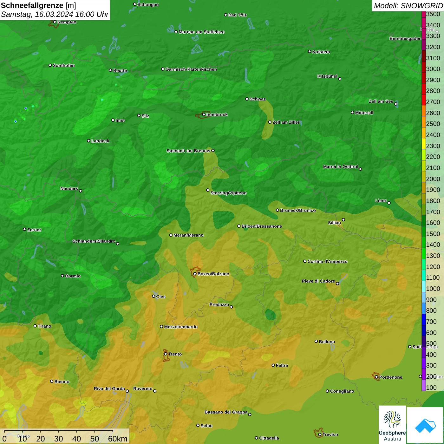Click the Zell am See location dot
This screenshot has height=444, width=444.
pyautogui.click(x=395, y=104)
